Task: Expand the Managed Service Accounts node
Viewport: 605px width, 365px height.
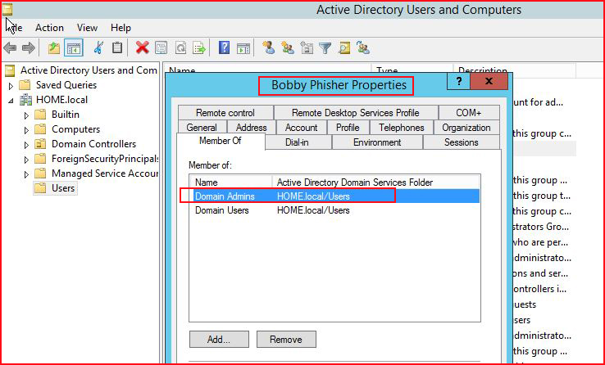Action: [26, 174]
